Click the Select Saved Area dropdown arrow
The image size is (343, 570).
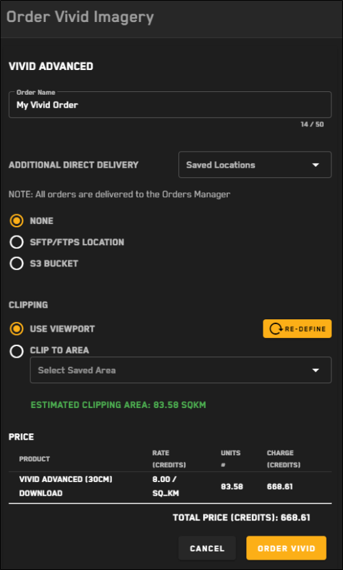pos(316,370)
